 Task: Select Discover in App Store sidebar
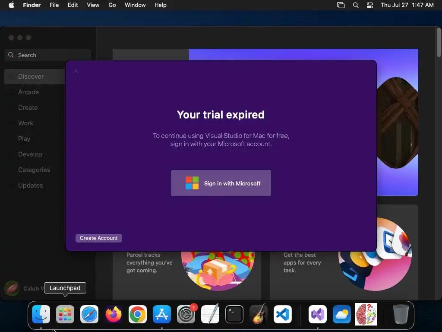[x=35, y=77]
